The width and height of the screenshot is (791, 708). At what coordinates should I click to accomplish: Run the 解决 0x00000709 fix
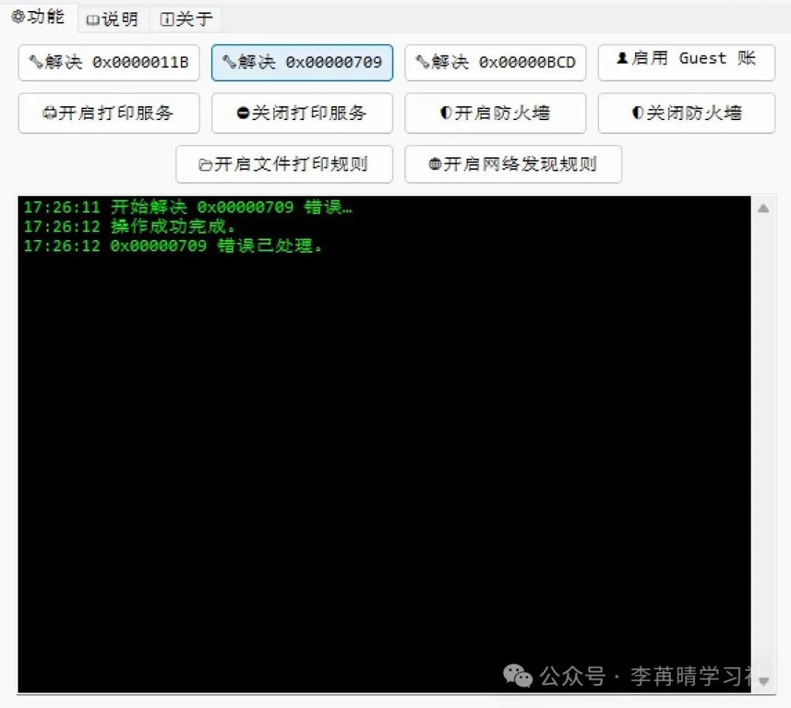[302, 63]
